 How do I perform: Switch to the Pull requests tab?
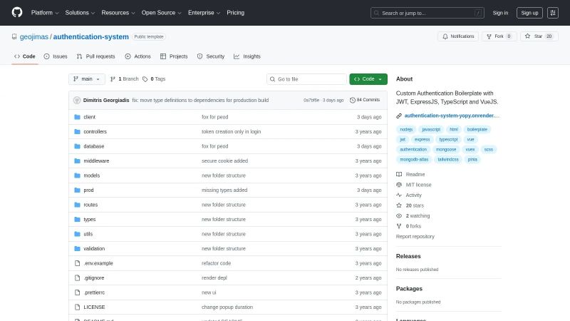click(x=96, y=56)
